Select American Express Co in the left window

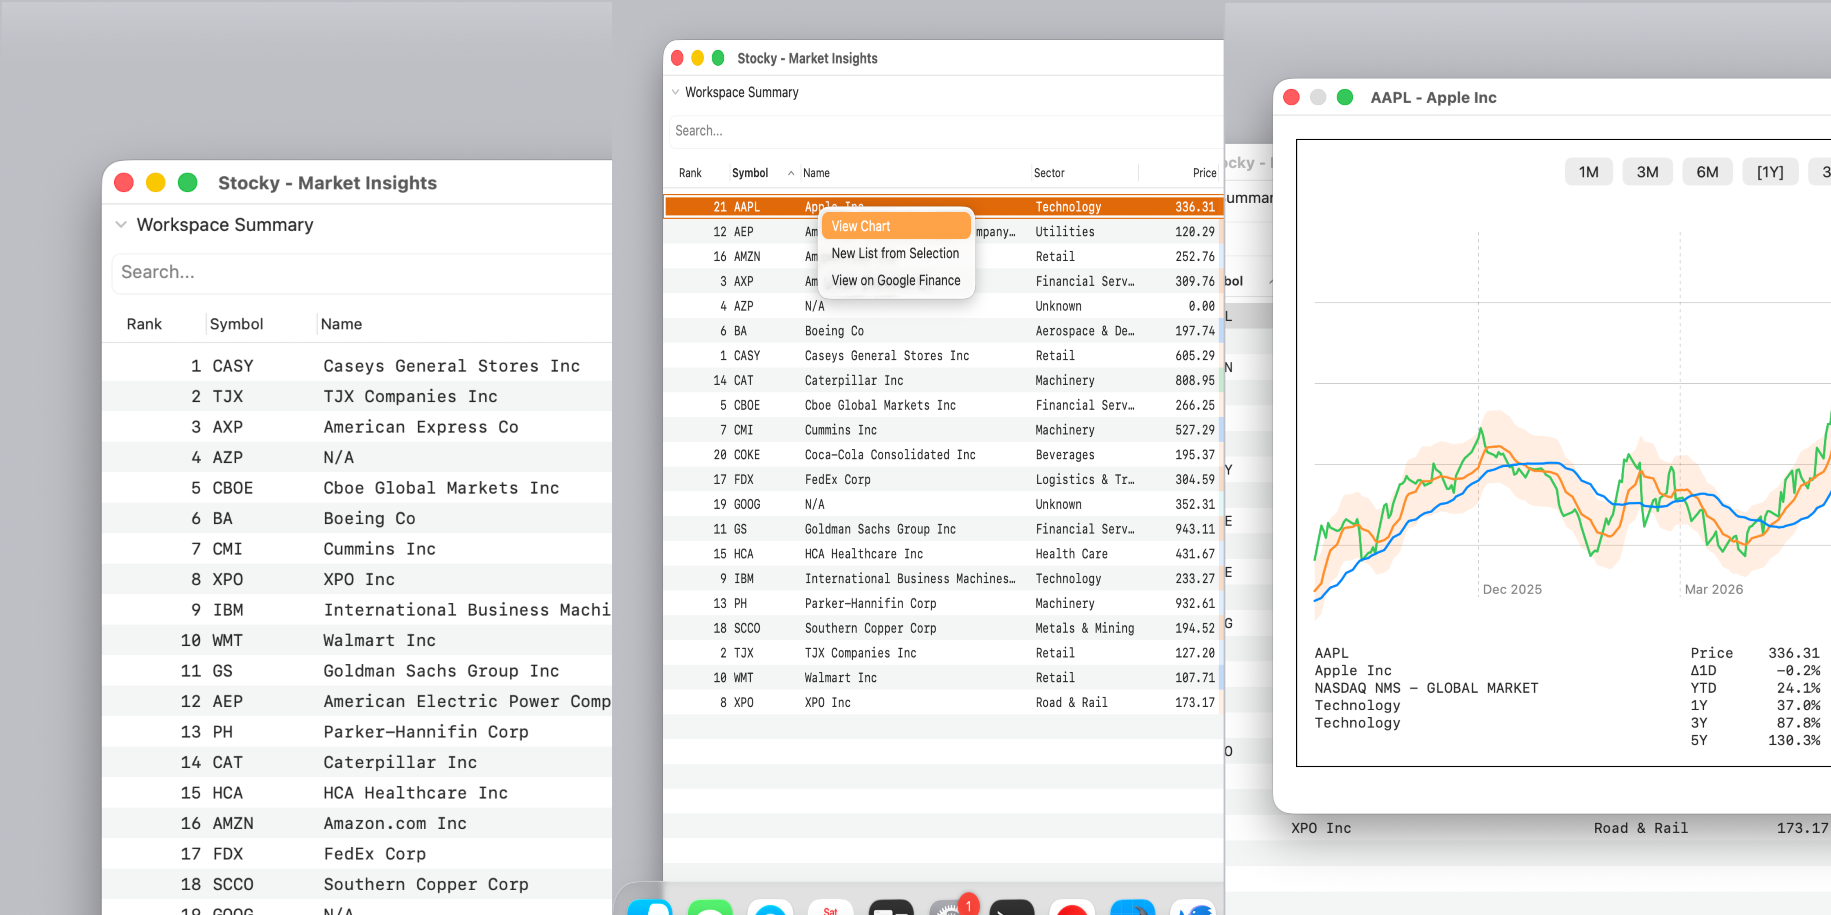[421, 427]
